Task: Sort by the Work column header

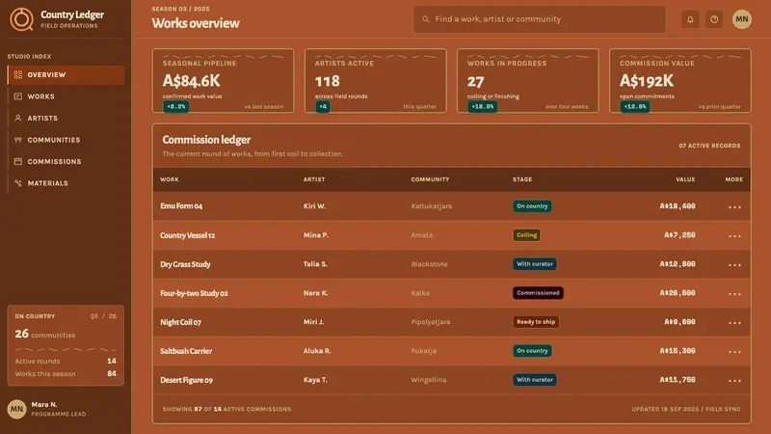Action: point(170,179)
